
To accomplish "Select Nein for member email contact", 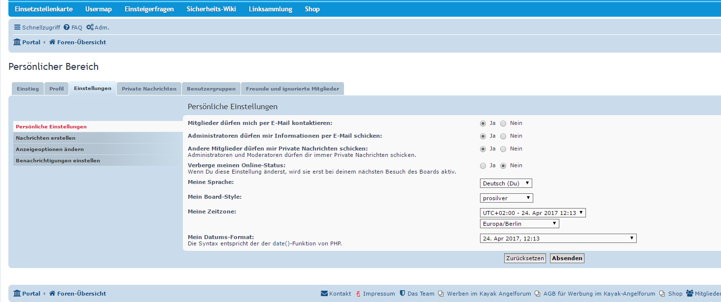I will (503, 123).
